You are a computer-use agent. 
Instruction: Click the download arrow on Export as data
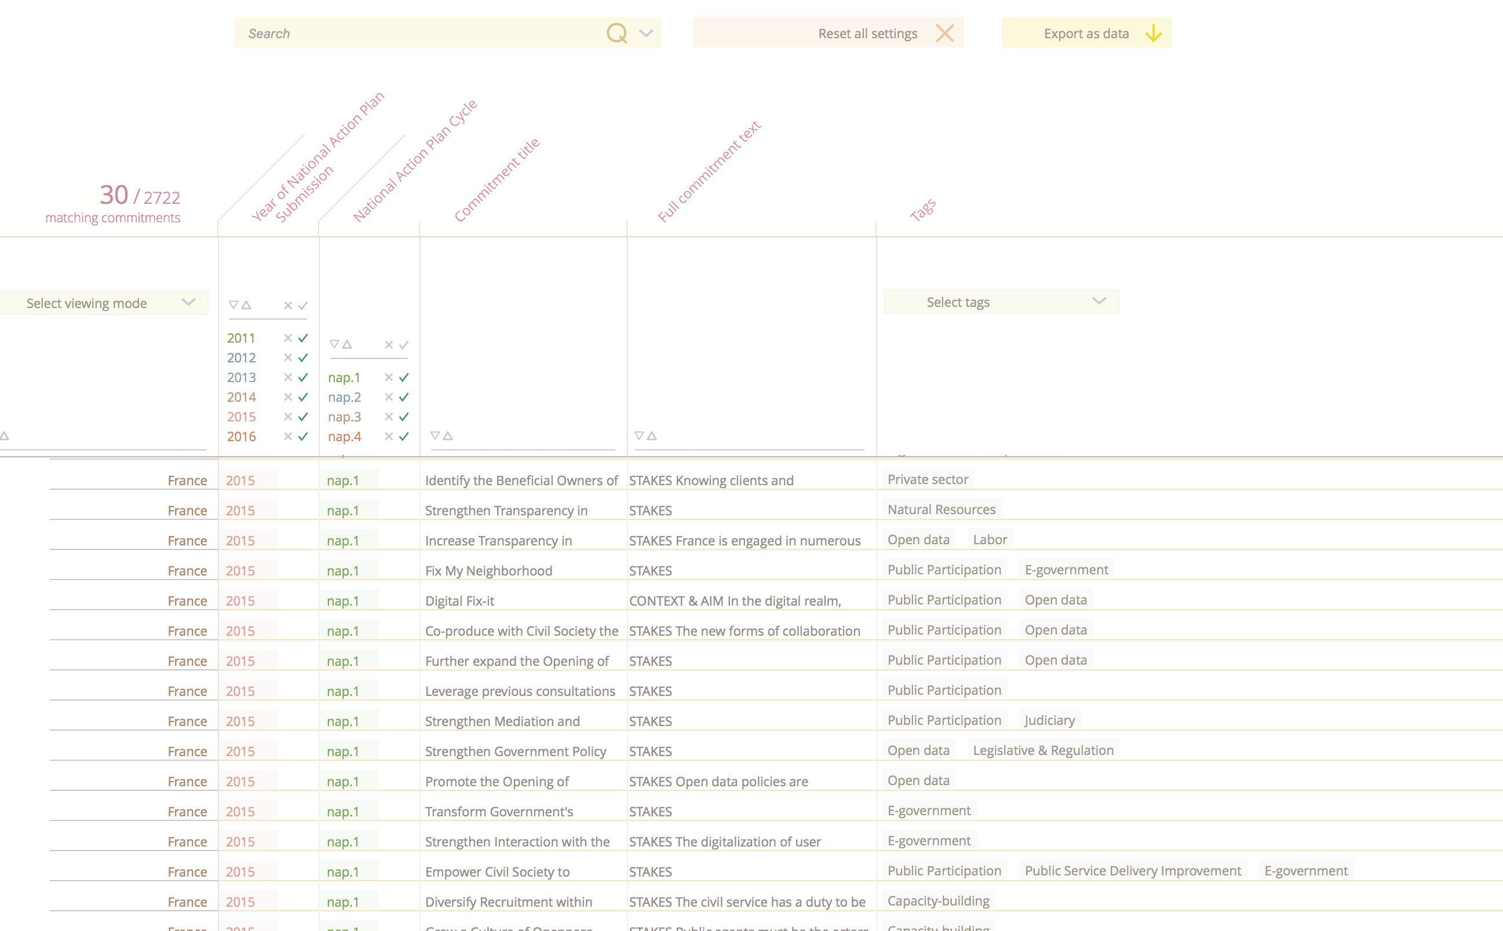[x=1154, y=33]
